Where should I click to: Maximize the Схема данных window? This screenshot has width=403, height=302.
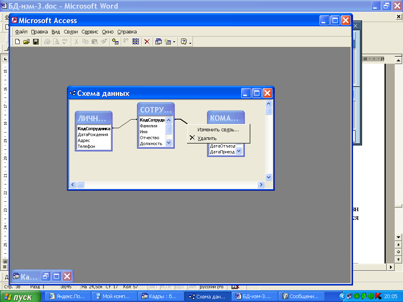(x=257, y=93)
